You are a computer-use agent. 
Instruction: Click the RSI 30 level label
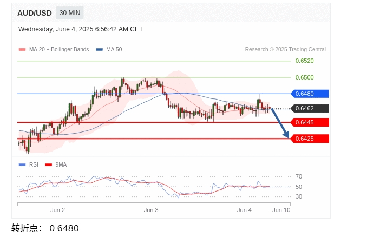(x=299, y=196)
